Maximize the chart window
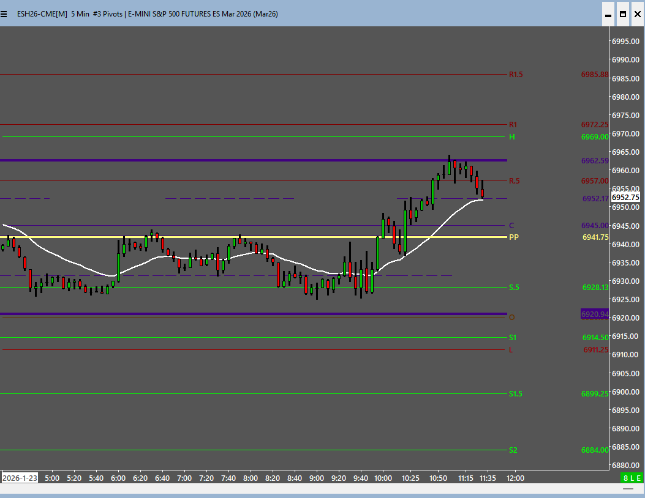The image size is (645, 498). coord(622,13)
